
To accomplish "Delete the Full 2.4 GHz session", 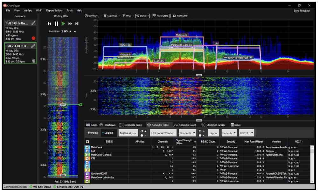I will [34, 61].
